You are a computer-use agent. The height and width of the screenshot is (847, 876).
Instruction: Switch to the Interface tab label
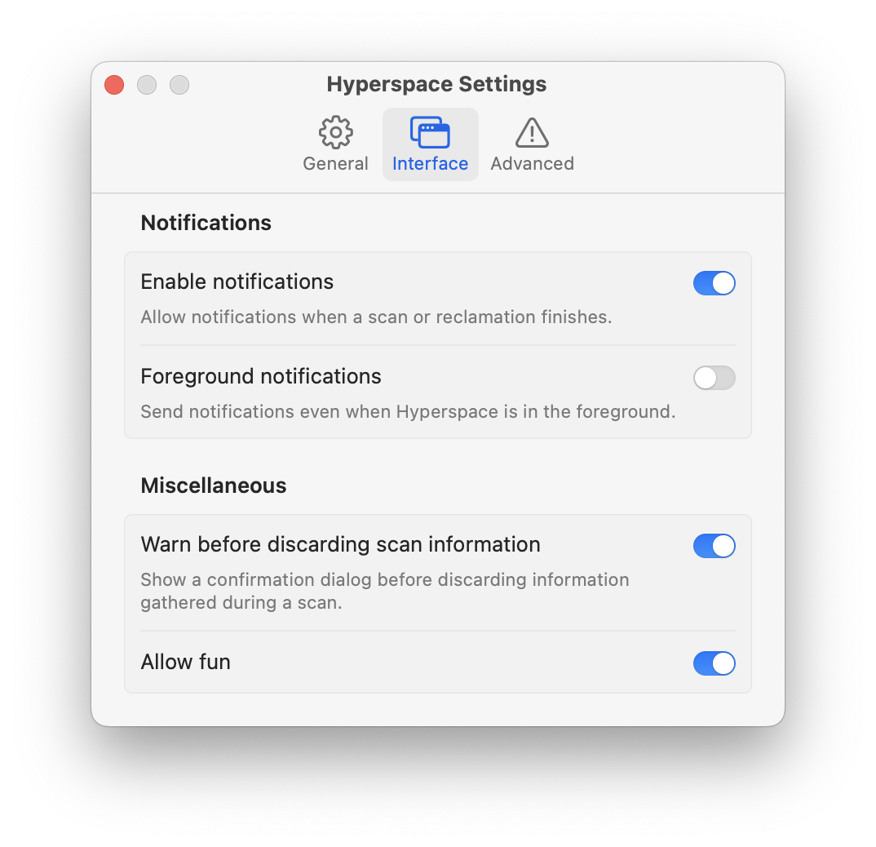click(430, 164)
